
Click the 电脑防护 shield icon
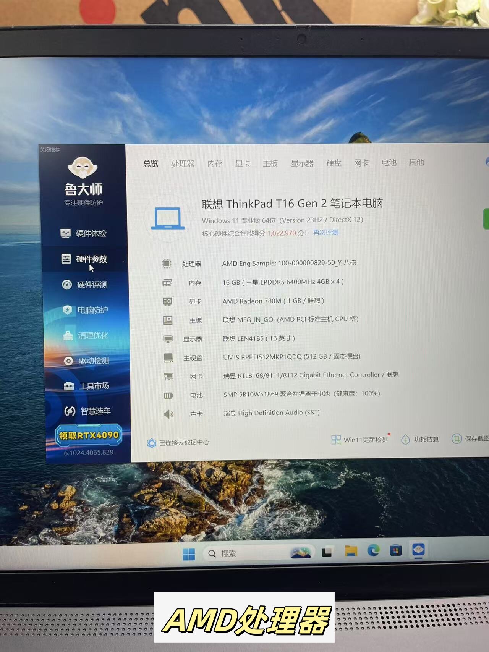68,310
